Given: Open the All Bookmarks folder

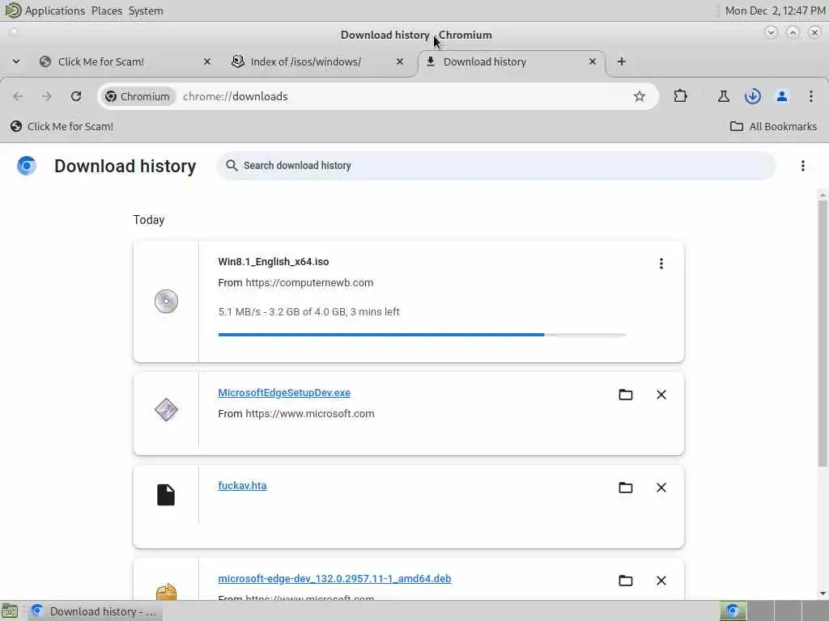Looking at the screenshot, I should click(773, 126).
